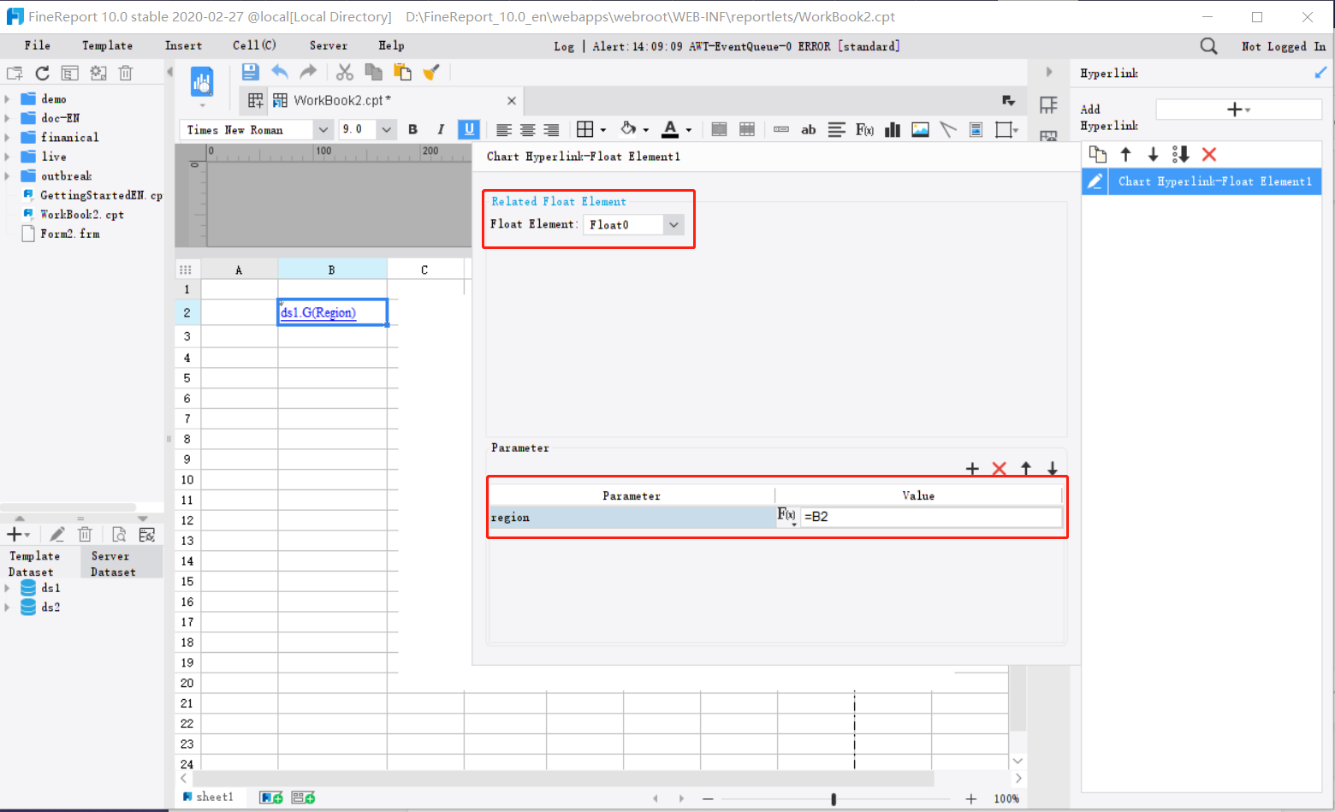
Task: Open the Template menu
Action: [x=107, y=45]
